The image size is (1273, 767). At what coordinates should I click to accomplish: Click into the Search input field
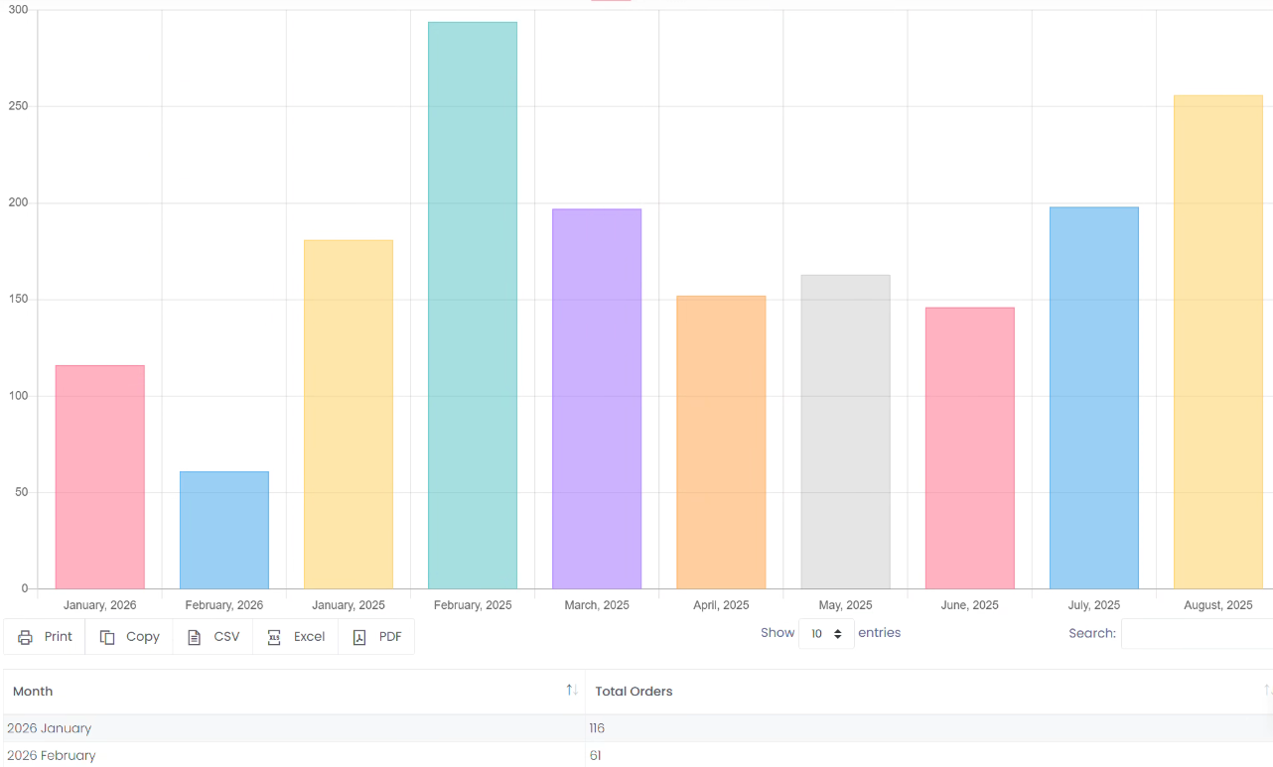(1197, 634)
